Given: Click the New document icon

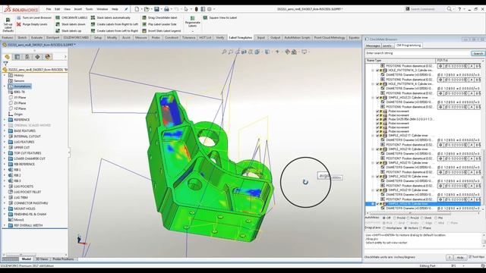Looking at the screenshot, I should [x=137, y=9].
